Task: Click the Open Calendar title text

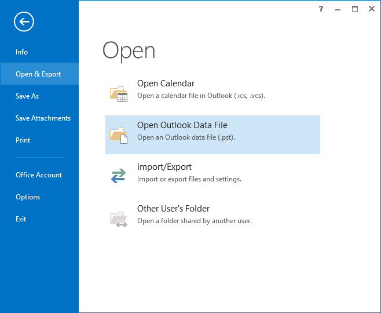Action: pos(166,83)
